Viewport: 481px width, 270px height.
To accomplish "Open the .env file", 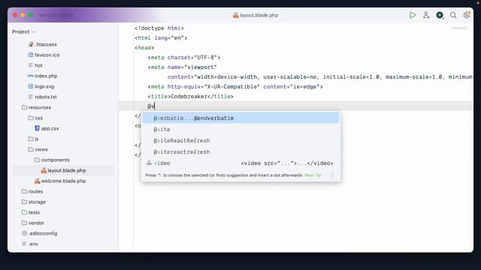I will [30, 244].
